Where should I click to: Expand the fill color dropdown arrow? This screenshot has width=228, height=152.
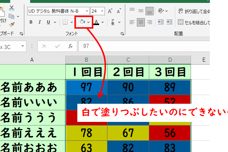click(x=89, y=22)
